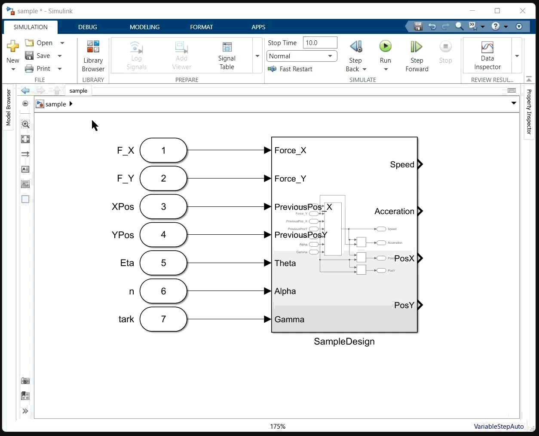Image resolution: width=539 pixels, height=436 pixels.
Task: Click the screenshot camera icon in palette
Action: point(25,381)
